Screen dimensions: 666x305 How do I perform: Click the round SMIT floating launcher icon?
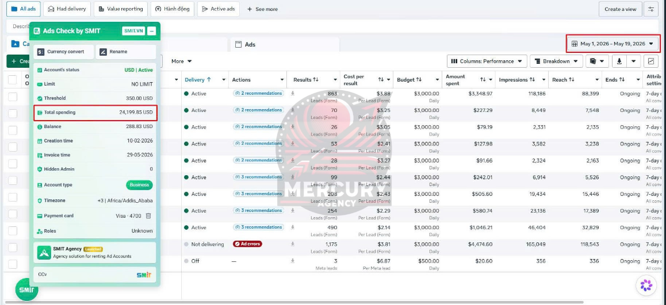(x=26, y=289)
